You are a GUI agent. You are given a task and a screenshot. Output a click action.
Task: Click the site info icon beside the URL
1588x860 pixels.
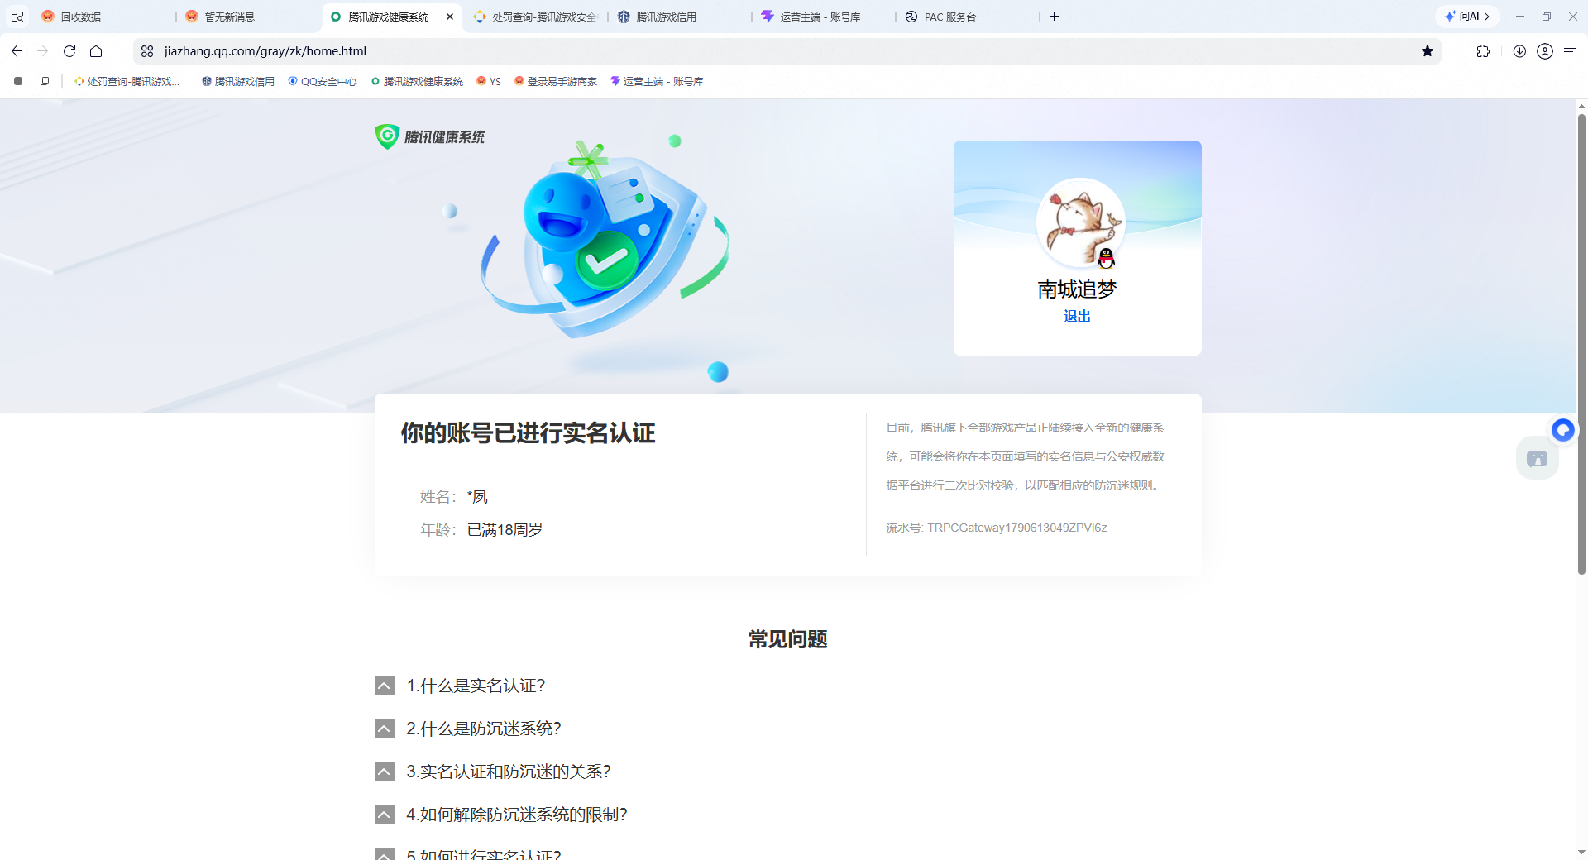point(147,51)
